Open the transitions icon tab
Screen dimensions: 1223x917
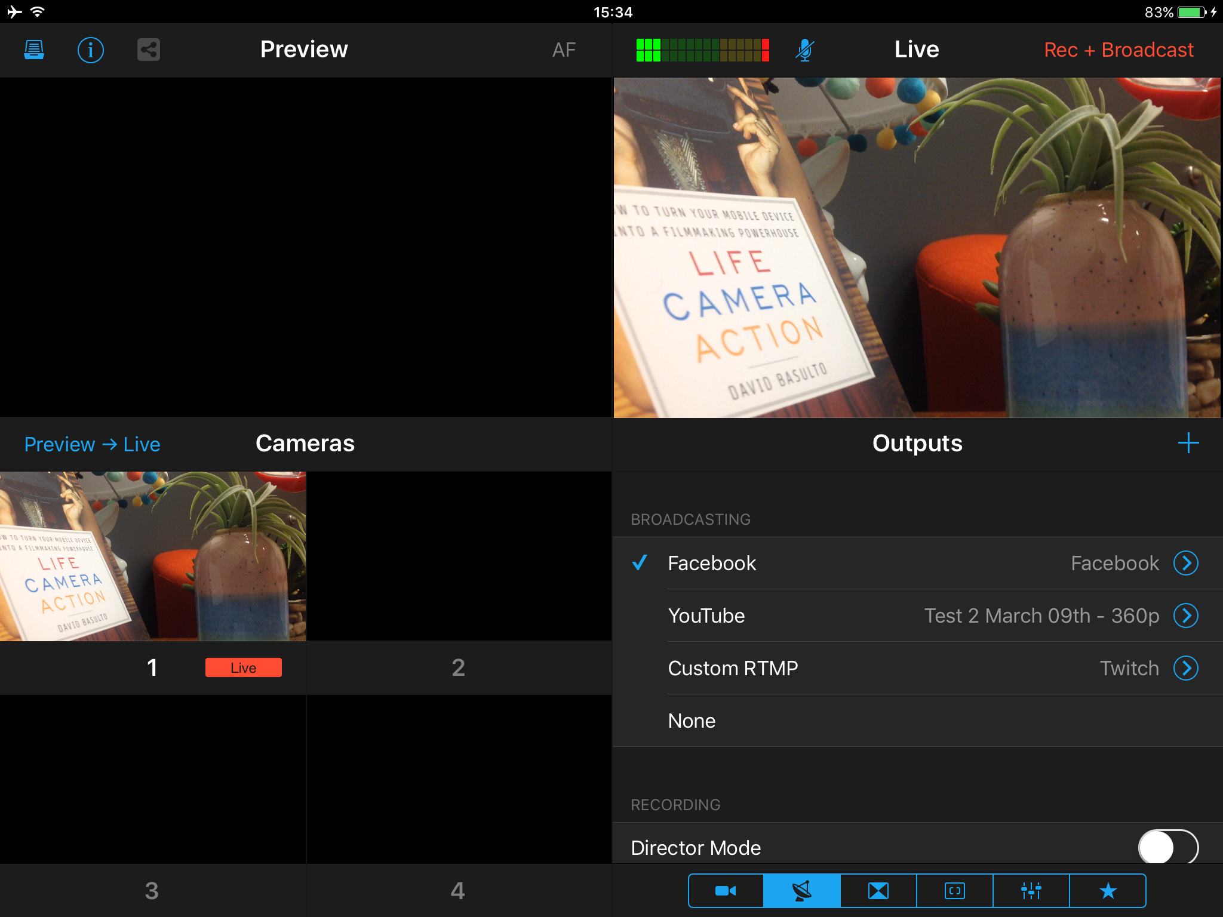(878, 891)
